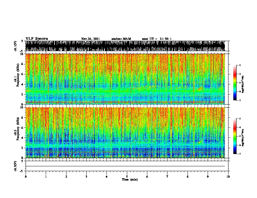Viewport: 257px width, 198px height.
Task: Click the ch.1 spectrogram color scale bar
Action: [235, 83]
